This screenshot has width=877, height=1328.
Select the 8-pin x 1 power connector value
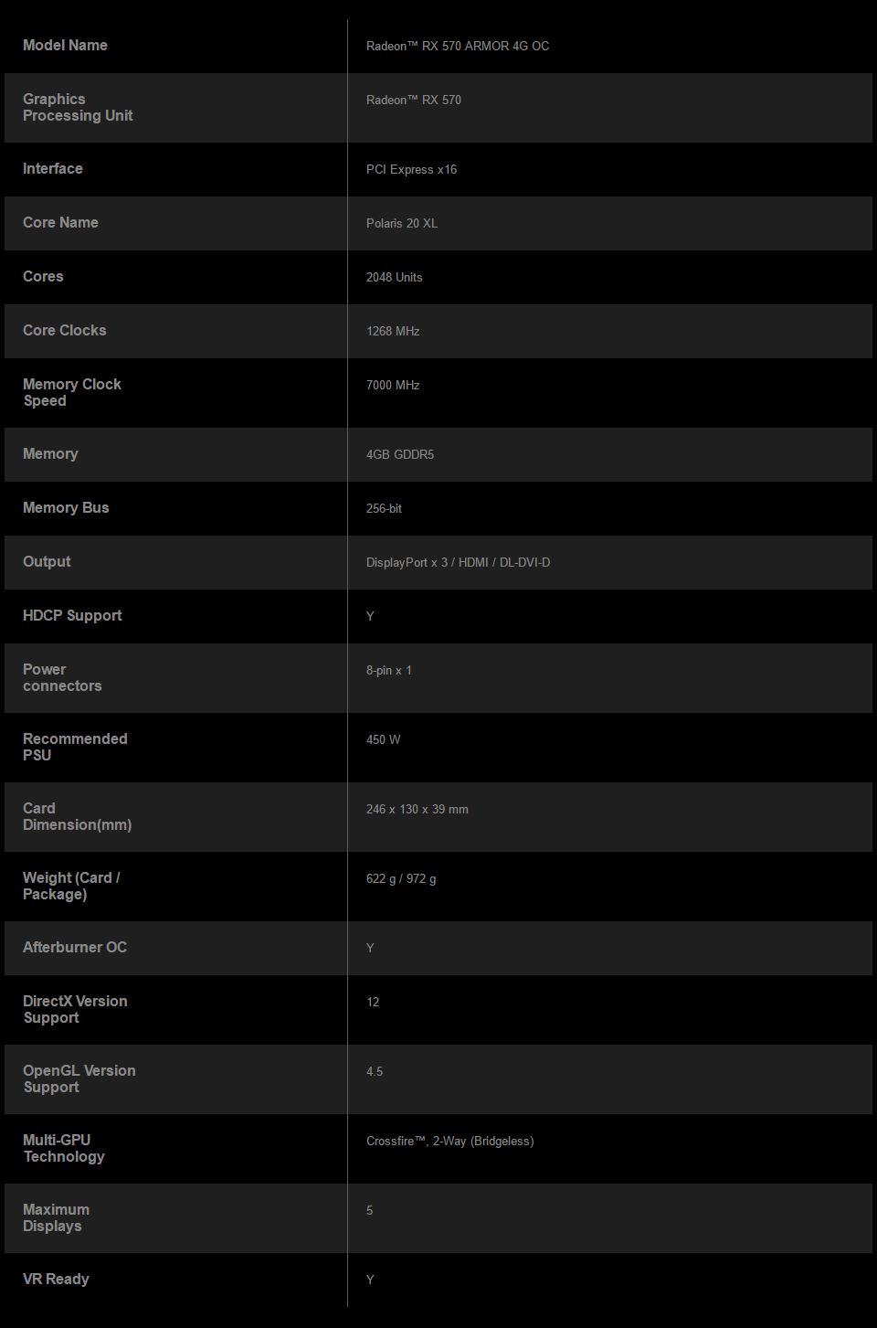[389, 671]
